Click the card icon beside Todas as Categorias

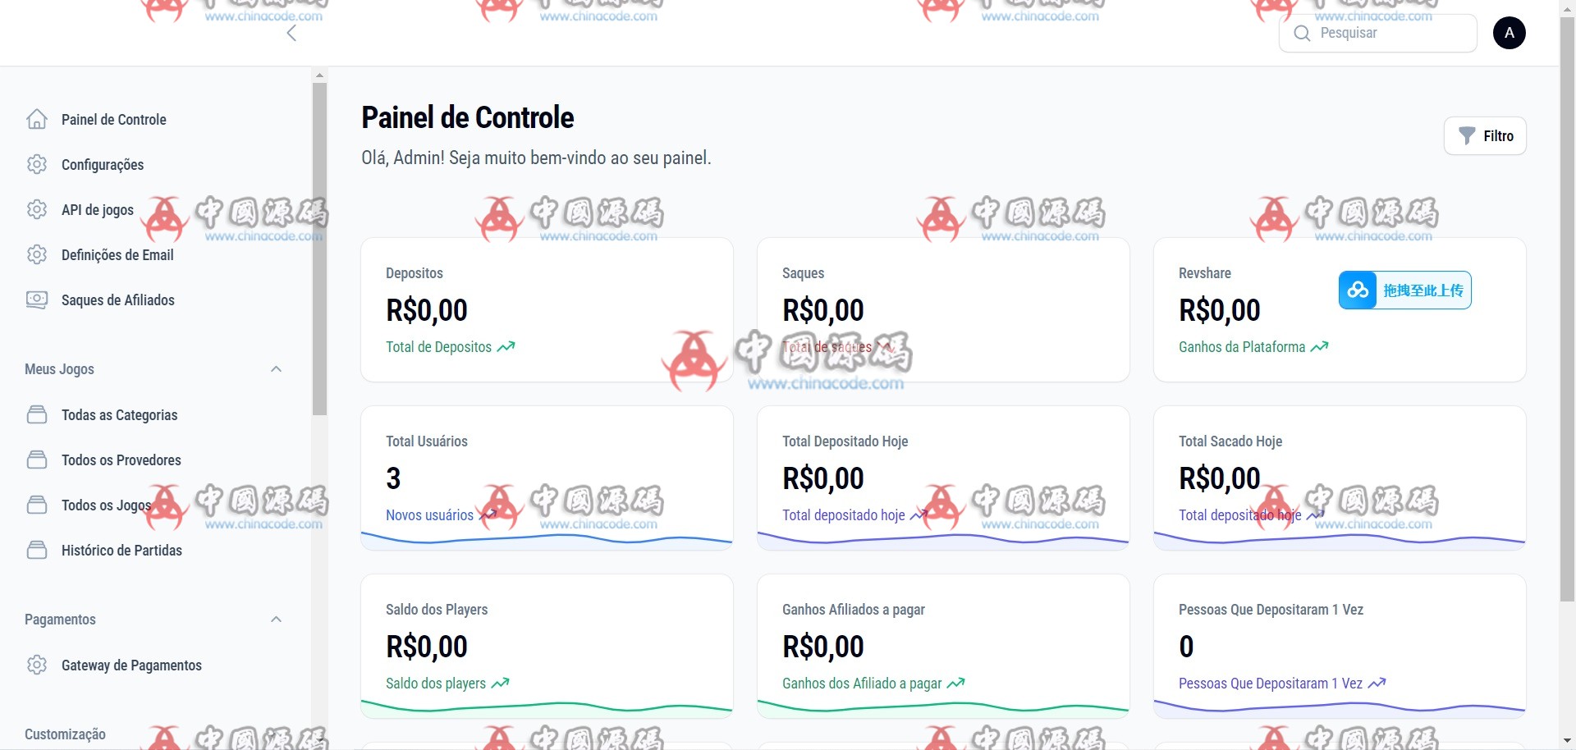(x=37, y=415)
